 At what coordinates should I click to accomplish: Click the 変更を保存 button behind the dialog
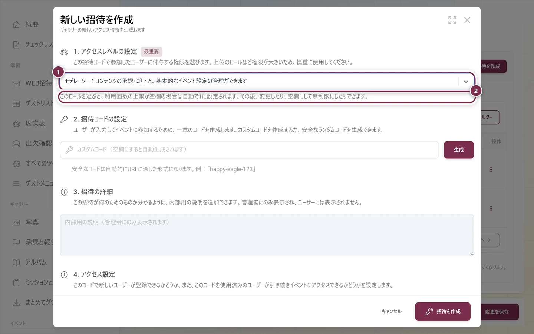pyautogui.click(x=497, y=312)
